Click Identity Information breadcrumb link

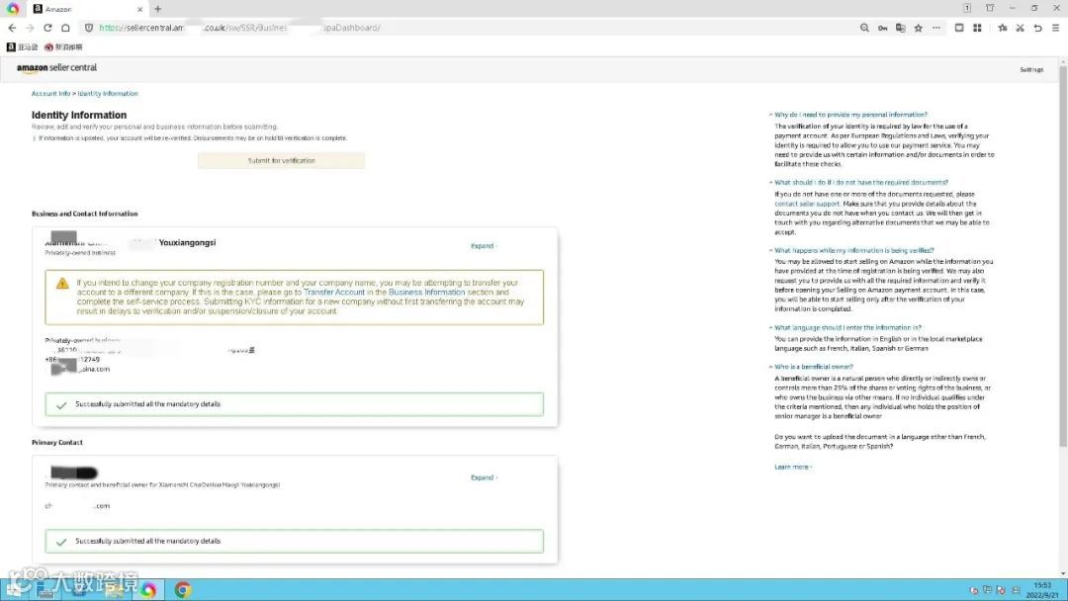[x=108, y=93]
